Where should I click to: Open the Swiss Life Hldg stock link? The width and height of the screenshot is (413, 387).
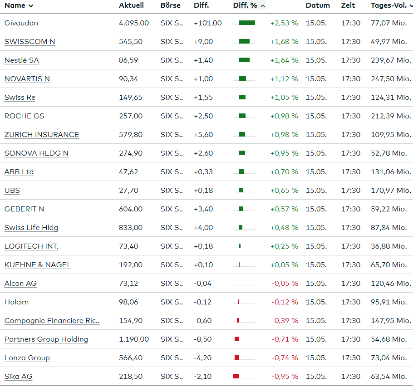pos(31,228)
